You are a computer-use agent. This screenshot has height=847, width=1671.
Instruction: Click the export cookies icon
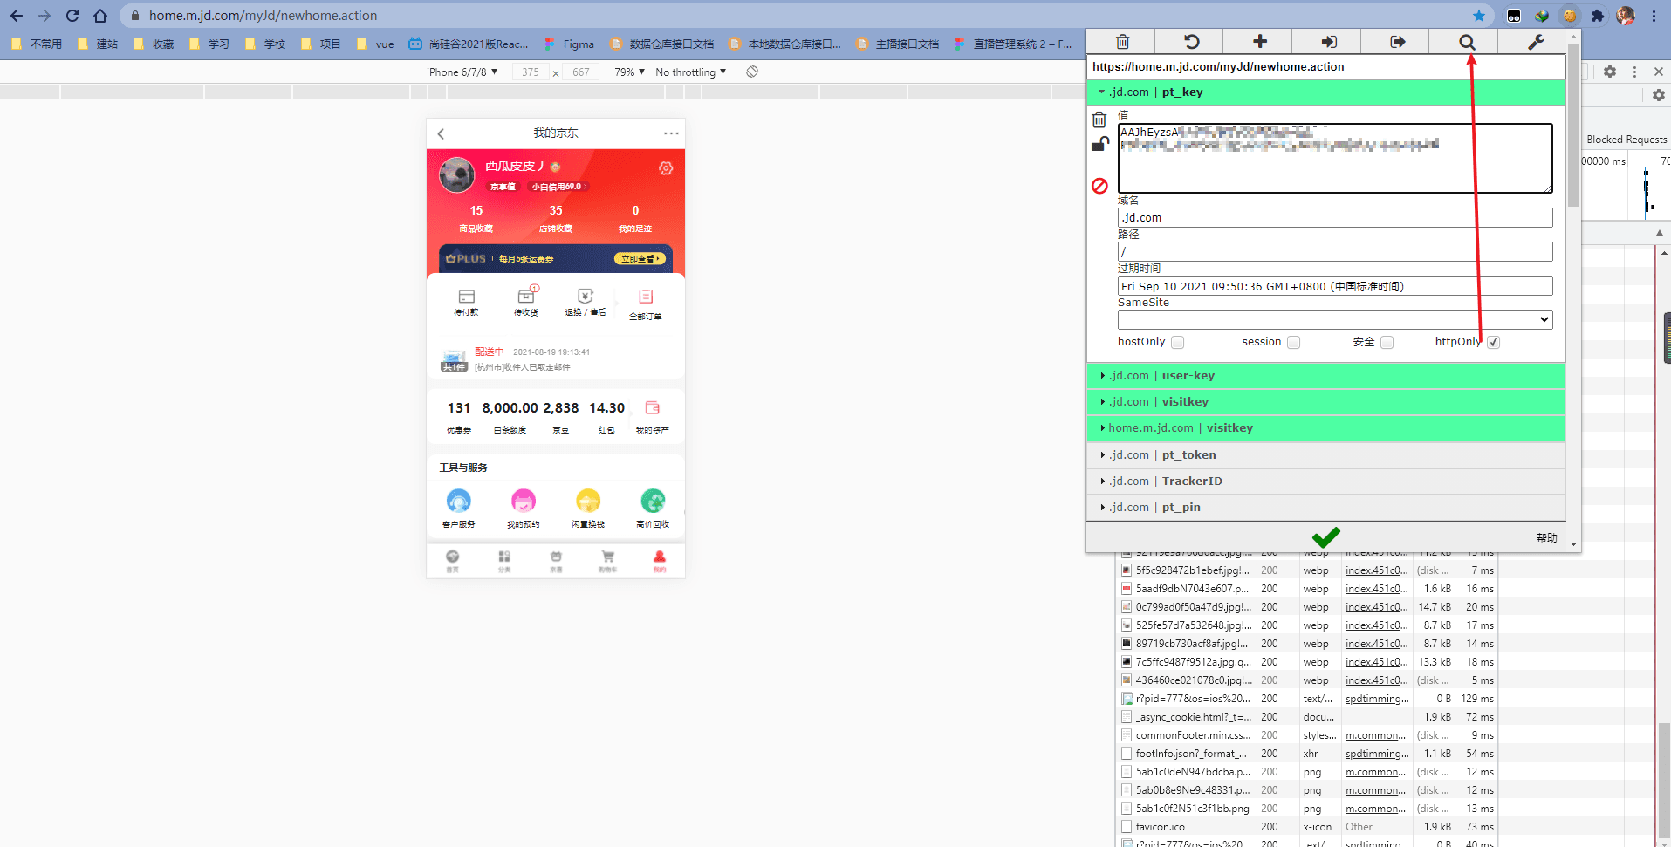[1397, 42]
